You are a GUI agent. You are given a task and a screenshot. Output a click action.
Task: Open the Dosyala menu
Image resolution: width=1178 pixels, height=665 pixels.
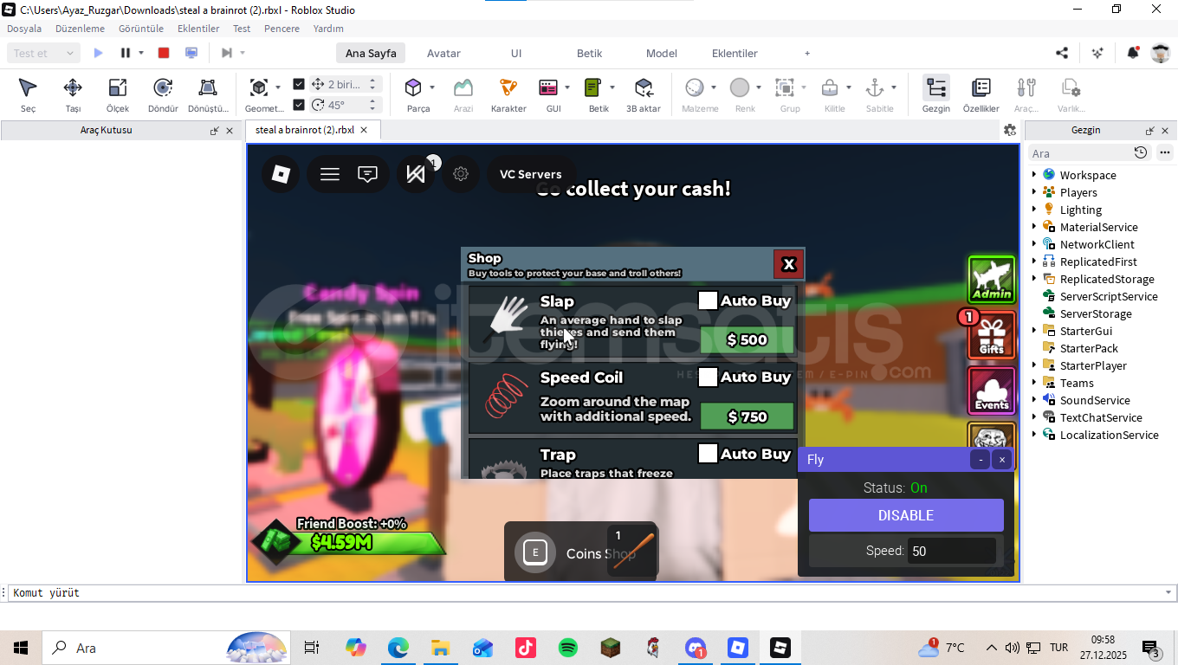24,29
